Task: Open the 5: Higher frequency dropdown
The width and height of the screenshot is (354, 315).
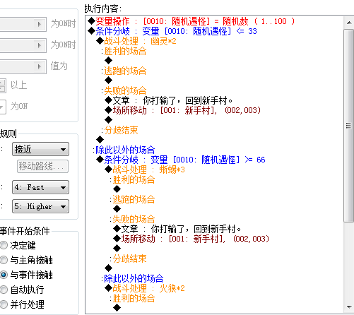Action: (40, 206)
